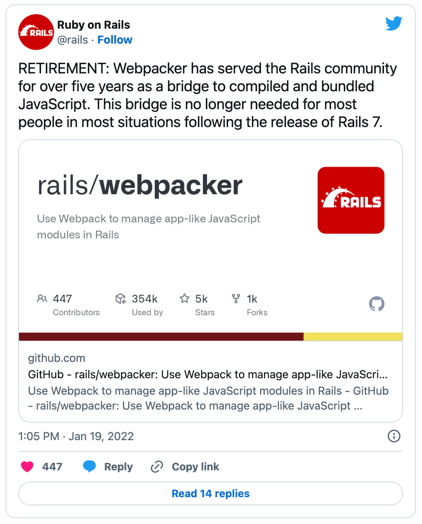Open the tweet info circle icon

pos(394,436)
